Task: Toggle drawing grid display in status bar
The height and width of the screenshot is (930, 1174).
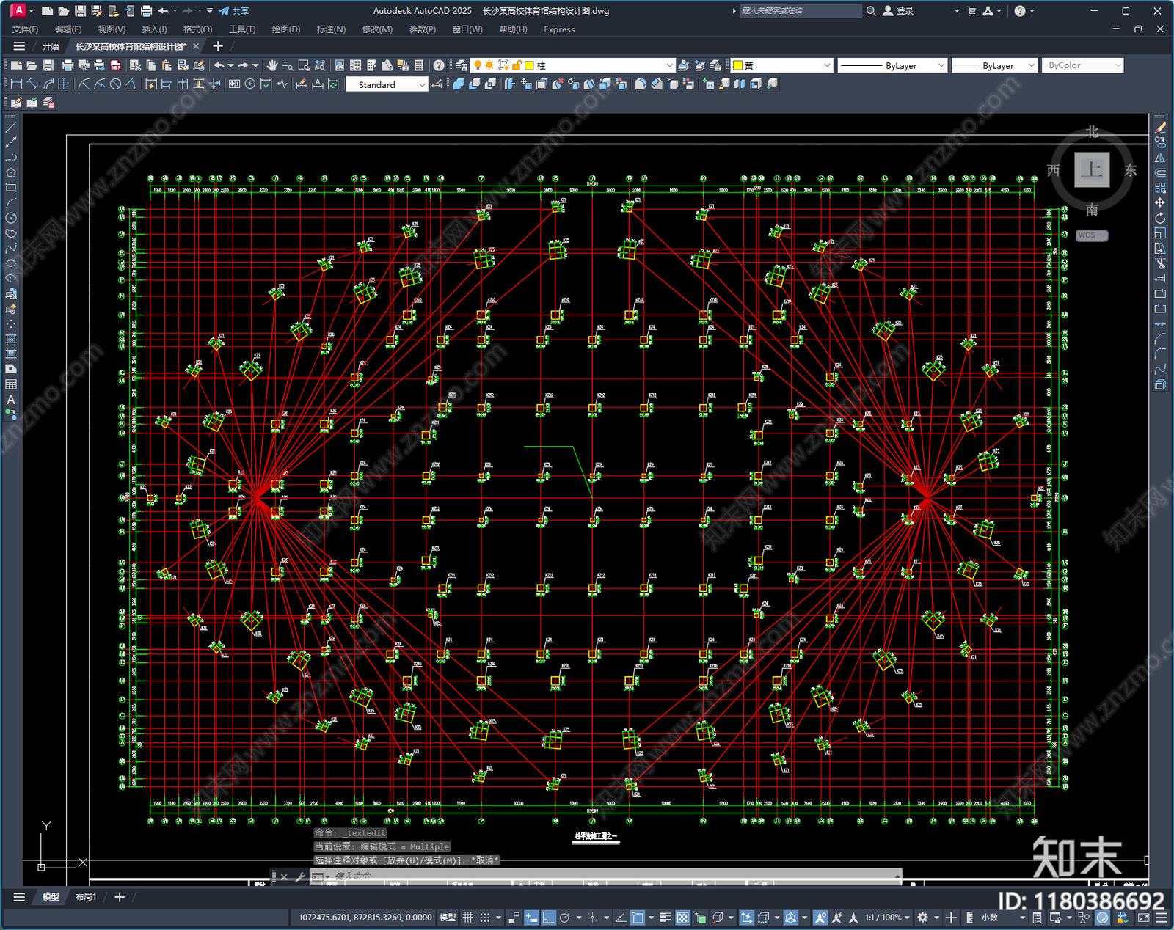Action: click(467, 918)
